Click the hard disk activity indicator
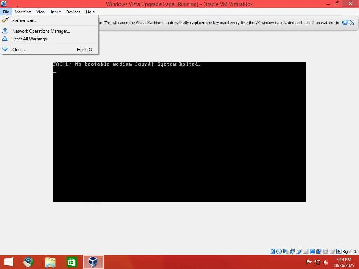Image resolution: width=359 pixels, height=269 pixels. point(272,251)
